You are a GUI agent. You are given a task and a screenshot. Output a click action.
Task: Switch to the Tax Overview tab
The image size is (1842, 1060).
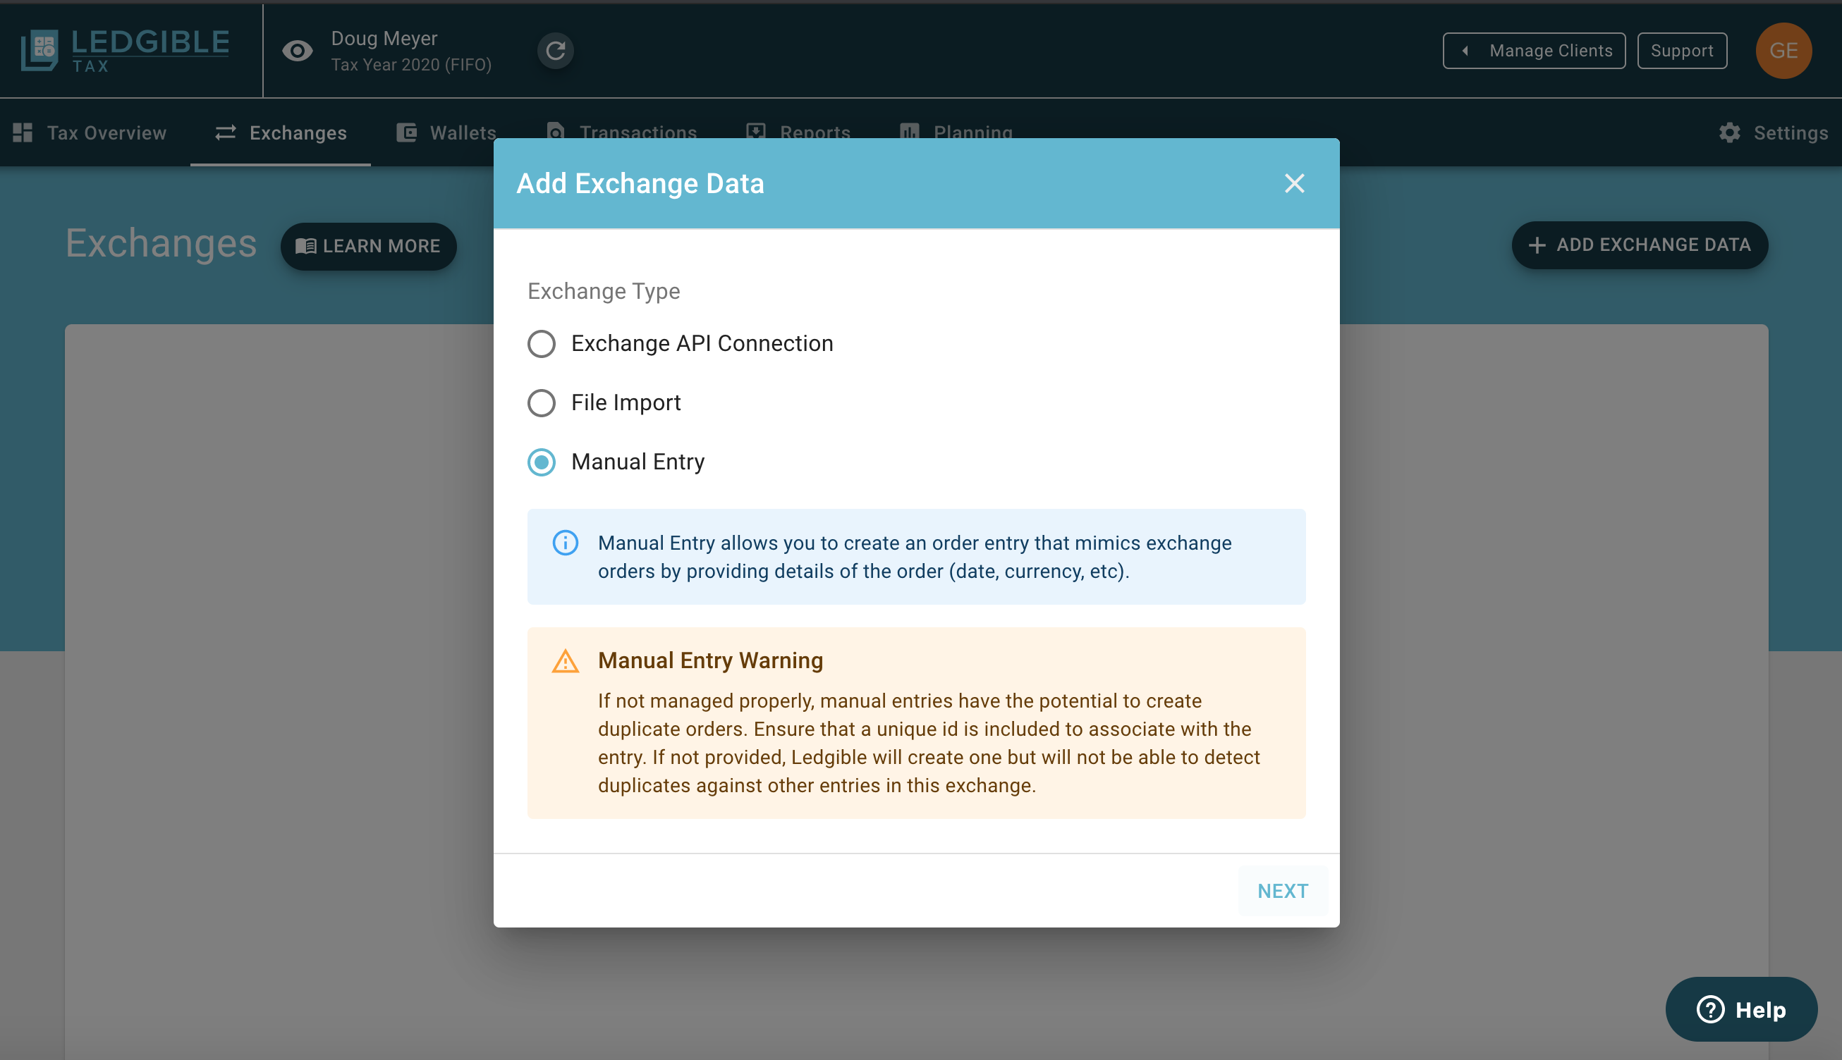click(106, 132)
